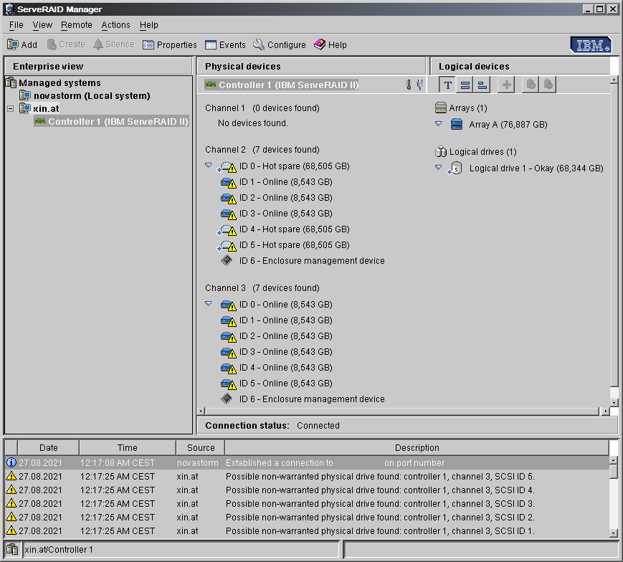Click device pane horizontal scroll right arrow
The width and height of the screenshot is (623, 562).
coord(605,411)
